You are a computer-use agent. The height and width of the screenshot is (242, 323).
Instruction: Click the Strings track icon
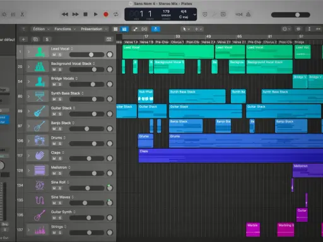(40, 230)
